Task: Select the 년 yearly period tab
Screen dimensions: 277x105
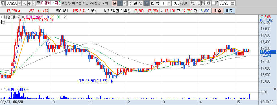Action: [141, 3]
